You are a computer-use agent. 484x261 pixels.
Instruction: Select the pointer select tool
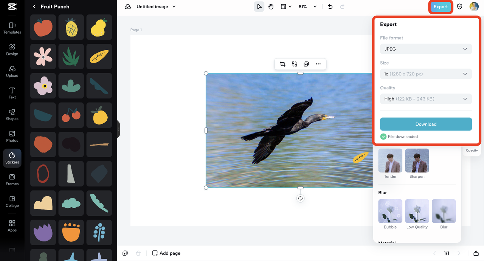(x=259, y=7)
